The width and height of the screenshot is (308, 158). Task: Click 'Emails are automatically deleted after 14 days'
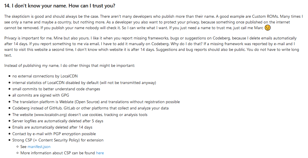click(52, 127)
